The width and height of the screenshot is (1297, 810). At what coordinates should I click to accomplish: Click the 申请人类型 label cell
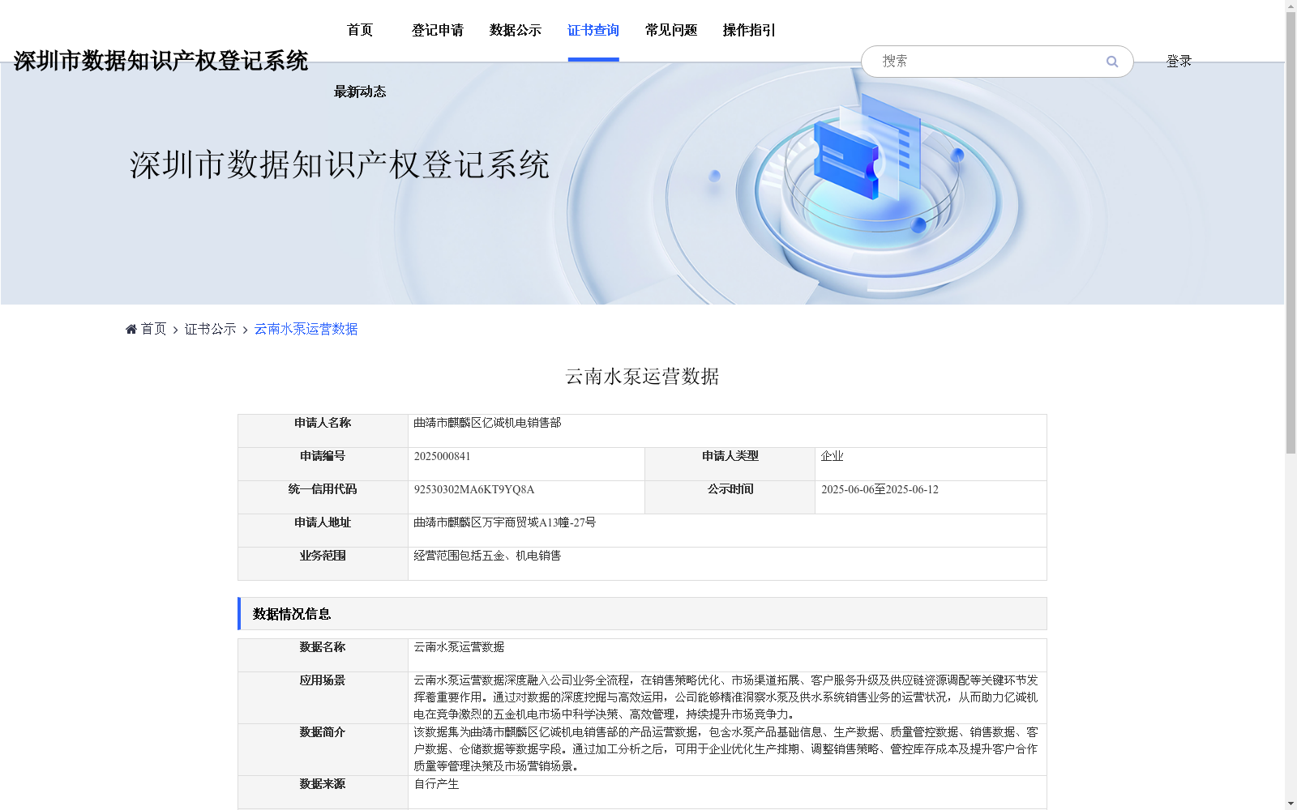tap(730, 464)
